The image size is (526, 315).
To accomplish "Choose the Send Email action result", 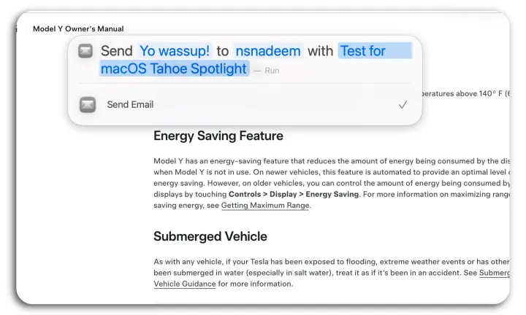I will pyautogui.click(x=245, y=105).
